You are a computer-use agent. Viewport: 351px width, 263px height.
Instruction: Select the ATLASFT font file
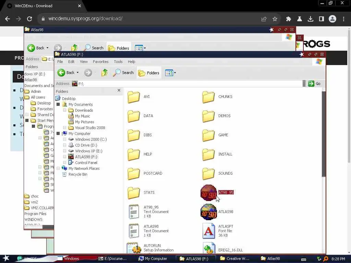(x=209, y=231)
